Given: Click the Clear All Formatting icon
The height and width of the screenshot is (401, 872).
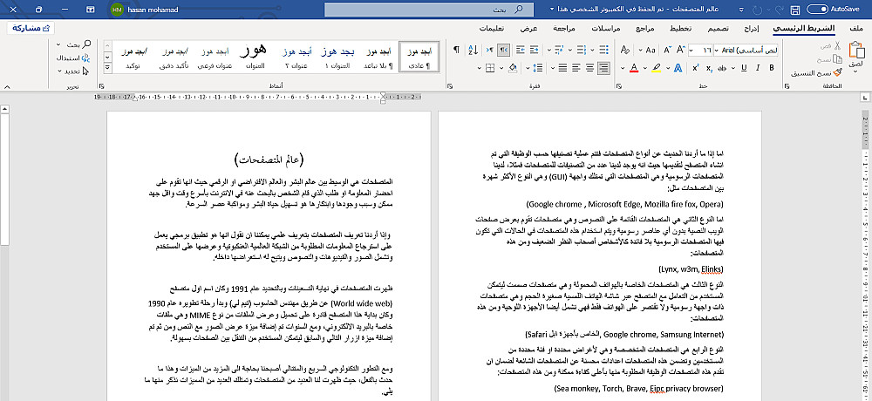Looking at the screenshot, I should (x=624, y=50).
